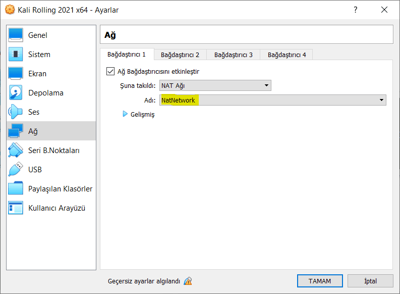Toggle Ağ Bağdaştırıcısını etkinleştir checkbox
The height and width of the screenshot is (294, 400).
coord(111,72)
